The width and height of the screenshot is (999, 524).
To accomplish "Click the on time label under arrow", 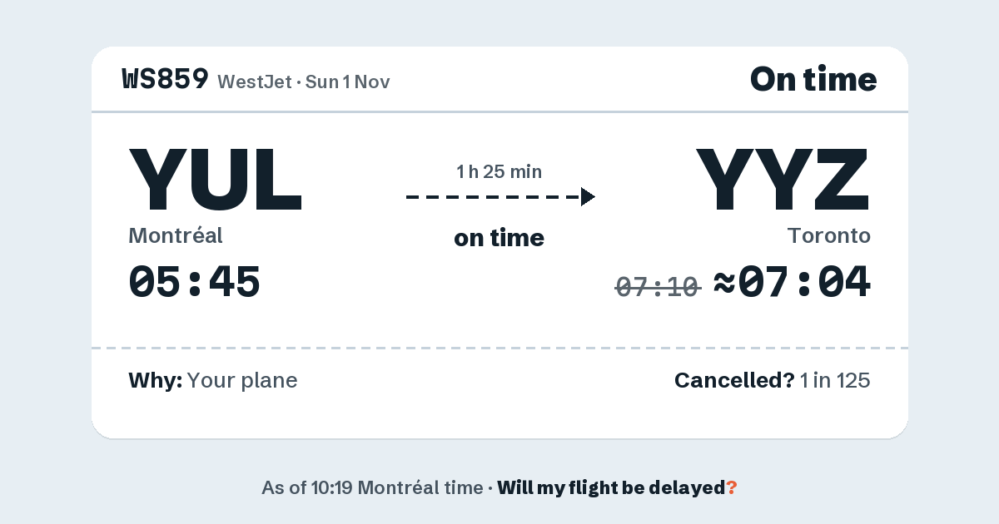I will coord(499,238).
